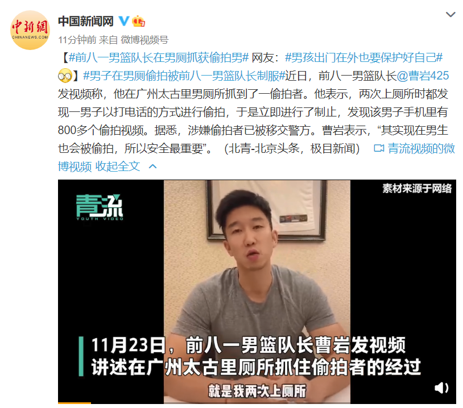The height and width of the screenshot is (408, 463).
Task: Click the 青流 Youth Video logo
Action: pyautogui.click(x=100, y=207)
